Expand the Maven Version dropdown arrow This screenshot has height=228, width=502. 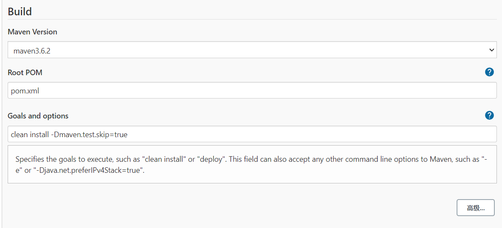pos(491,50)
